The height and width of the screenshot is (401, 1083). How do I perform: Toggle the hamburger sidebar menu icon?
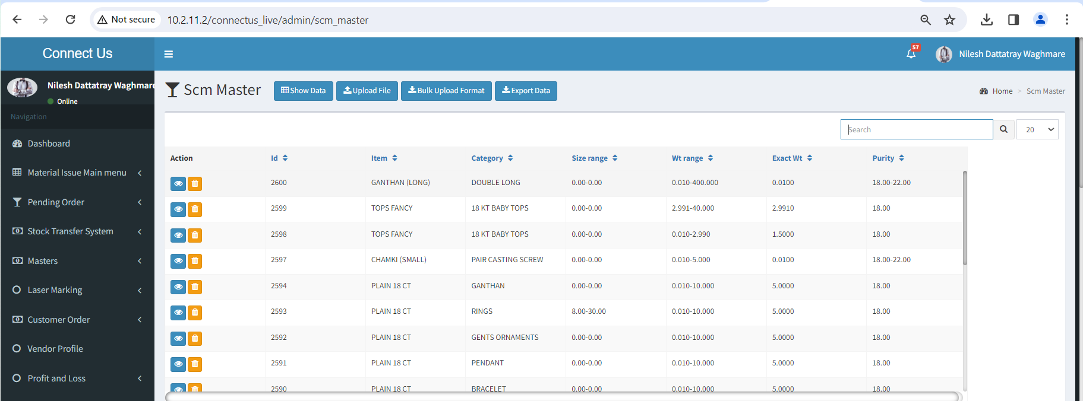(169, 54)
